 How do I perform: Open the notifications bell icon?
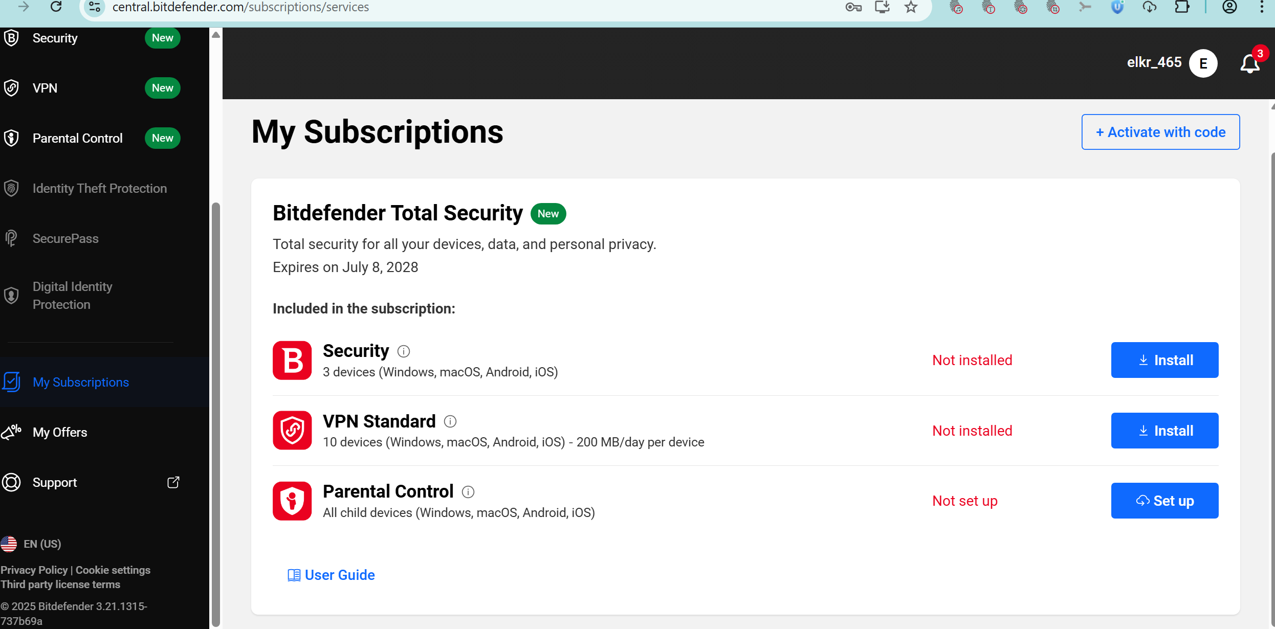click(x=1249, y=64)
